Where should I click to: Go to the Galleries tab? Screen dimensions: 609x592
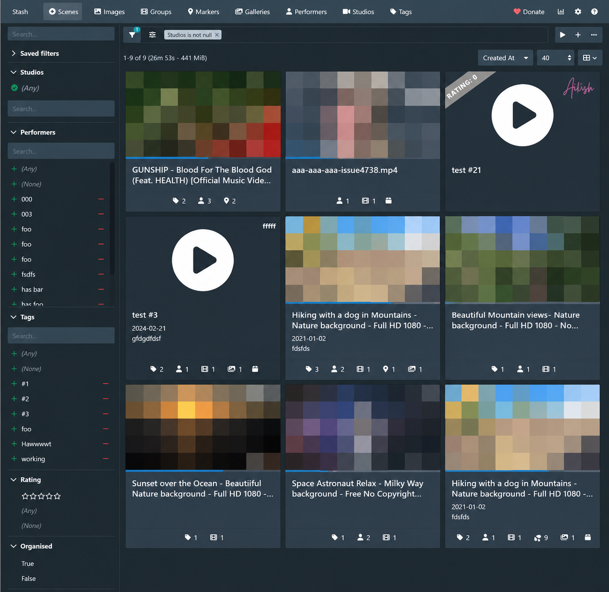point(252,11)
